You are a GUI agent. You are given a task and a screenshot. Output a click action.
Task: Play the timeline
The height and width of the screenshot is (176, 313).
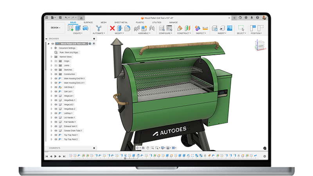56,156
